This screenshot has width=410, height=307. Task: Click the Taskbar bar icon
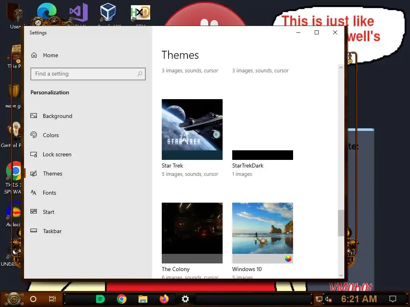coord(34,231)
